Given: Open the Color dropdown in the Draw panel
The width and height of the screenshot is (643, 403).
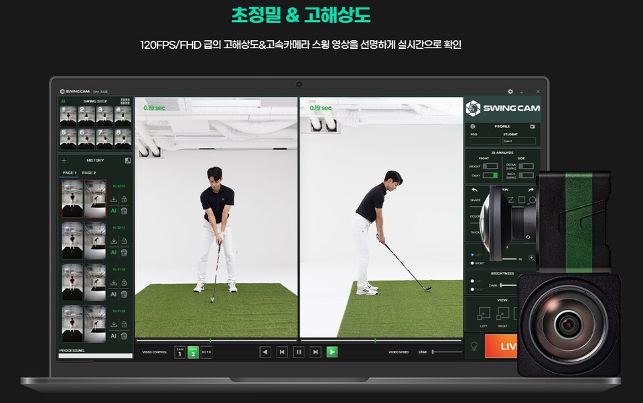Looking at the screenshot, I should coord(474,215).
